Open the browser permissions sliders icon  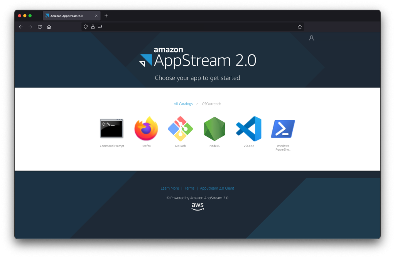click(x=100, y=27)
